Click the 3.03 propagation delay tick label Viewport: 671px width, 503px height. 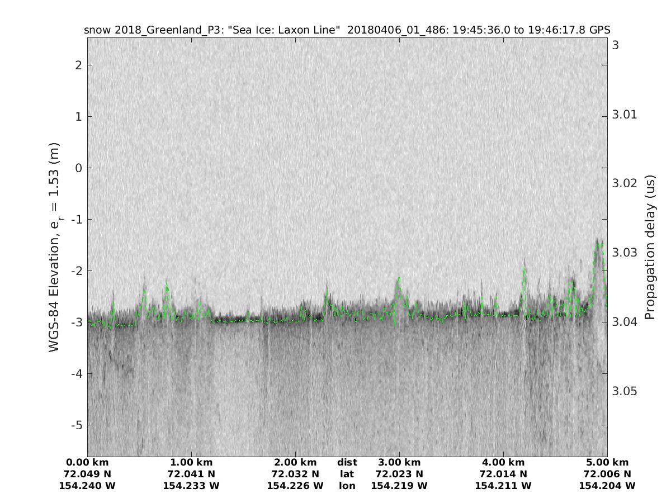pos(625,253)
